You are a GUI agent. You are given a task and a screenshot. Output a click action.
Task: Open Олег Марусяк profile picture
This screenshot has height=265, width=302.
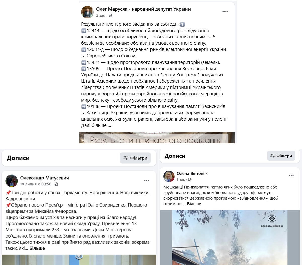(x=87, y=12)
